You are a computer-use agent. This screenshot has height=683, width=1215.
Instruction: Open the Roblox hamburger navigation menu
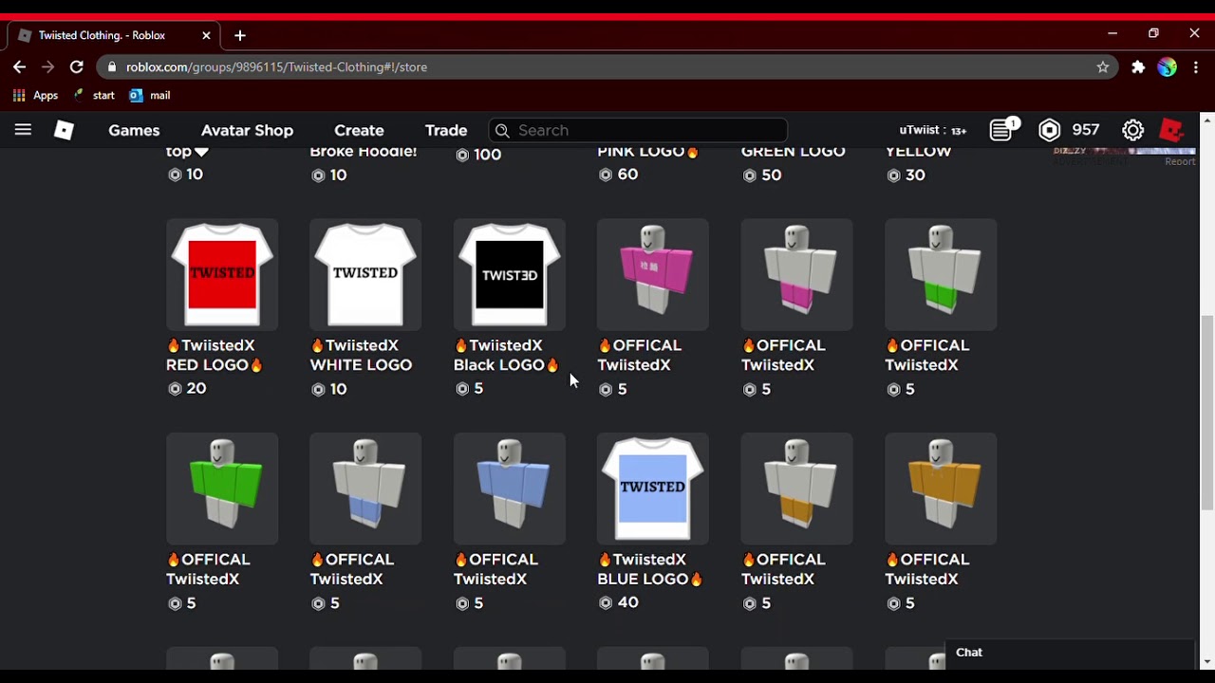[23, 130]
